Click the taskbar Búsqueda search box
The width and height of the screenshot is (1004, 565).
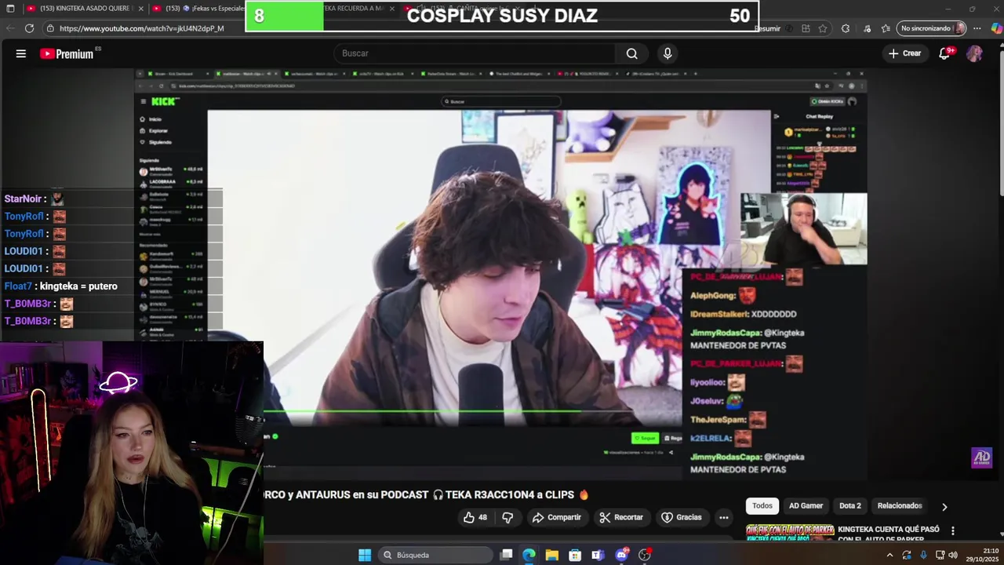[435, 555]
